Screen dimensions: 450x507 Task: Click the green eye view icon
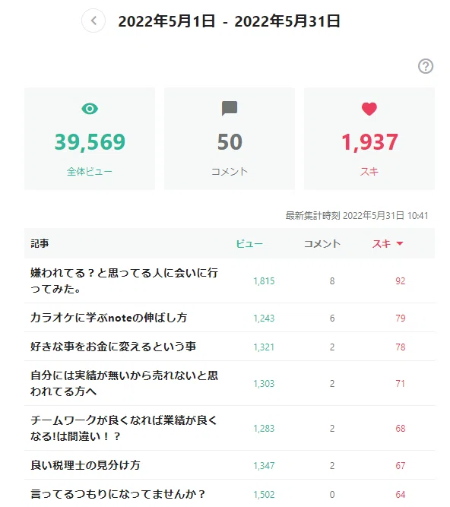90,109
